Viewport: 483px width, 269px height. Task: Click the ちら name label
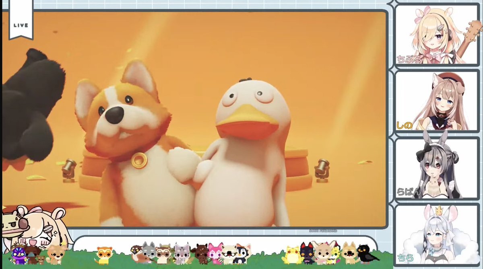click(x=405, y=259)
